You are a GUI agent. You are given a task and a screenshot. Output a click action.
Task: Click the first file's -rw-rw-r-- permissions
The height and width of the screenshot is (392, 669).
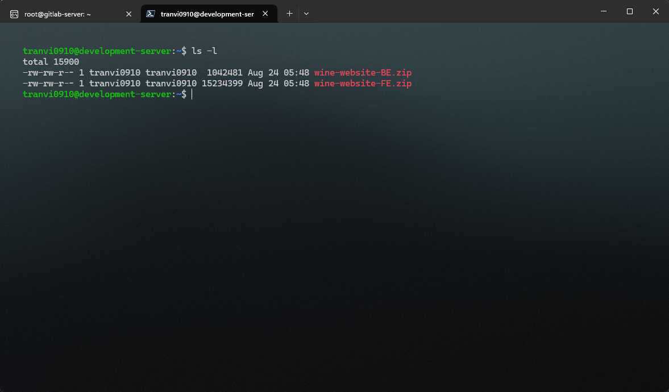point(48,73)
